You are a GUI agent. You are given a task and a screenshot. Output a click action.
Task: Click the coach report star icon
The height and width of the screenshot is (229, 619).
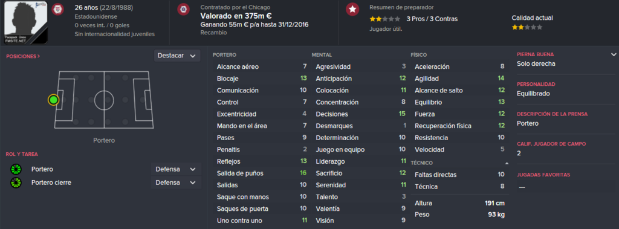point(352,9)
